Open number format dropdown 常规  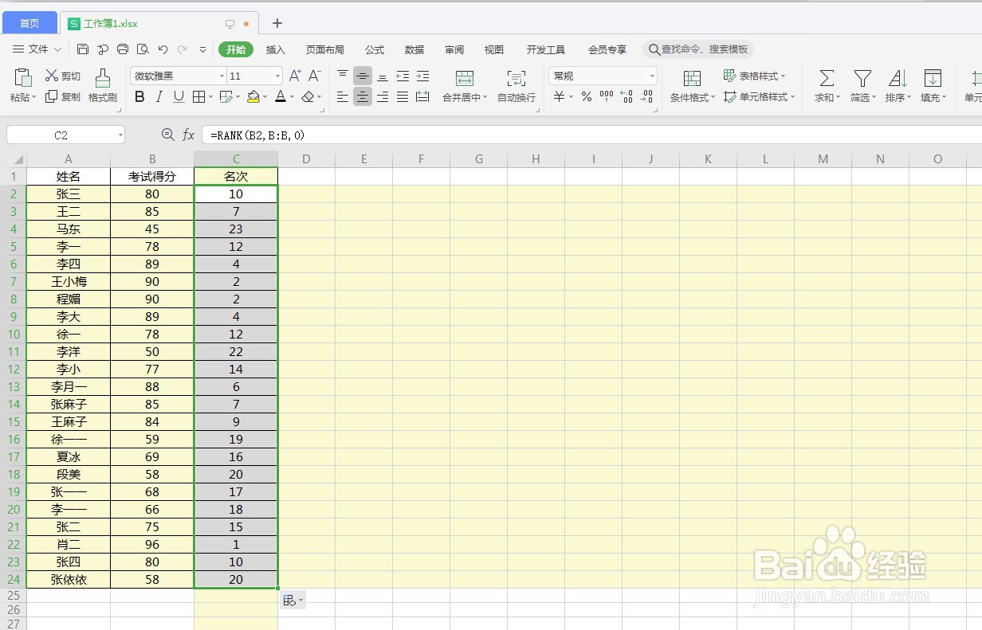[x=652, y=76]
